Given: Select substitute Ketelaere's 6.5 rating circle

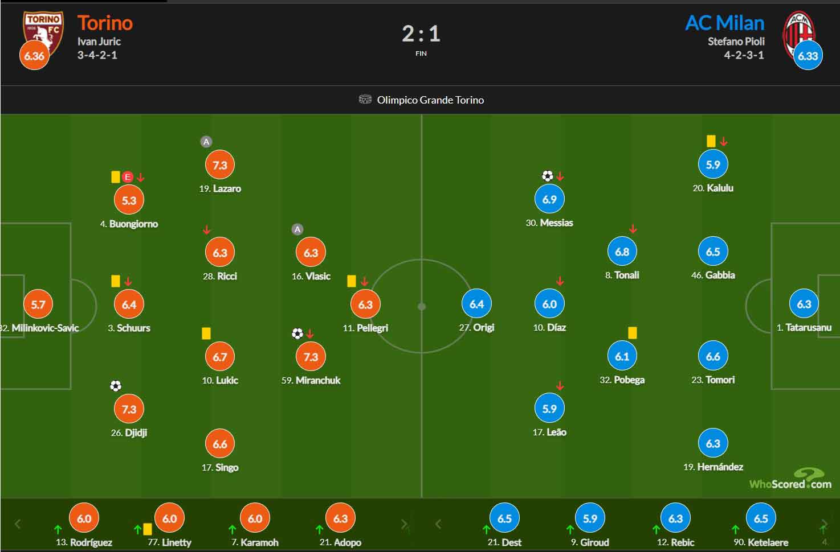Looking at the screenshot, I should click(x=761, y=518).
